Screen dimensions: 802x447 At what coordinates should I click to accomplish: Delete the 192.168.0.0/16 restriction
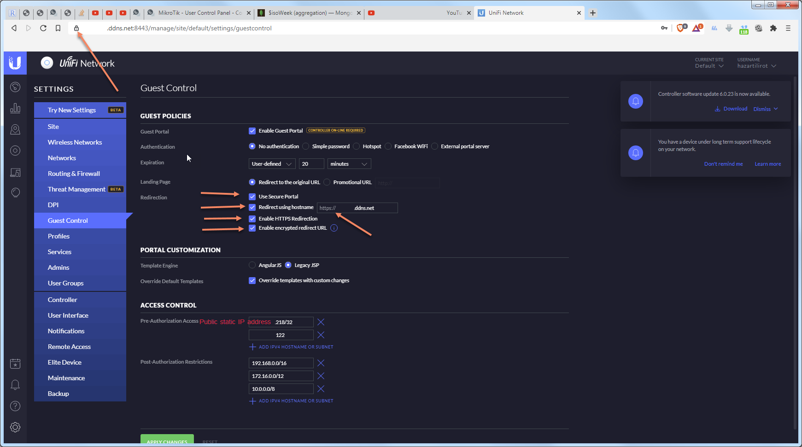[321, 363]
